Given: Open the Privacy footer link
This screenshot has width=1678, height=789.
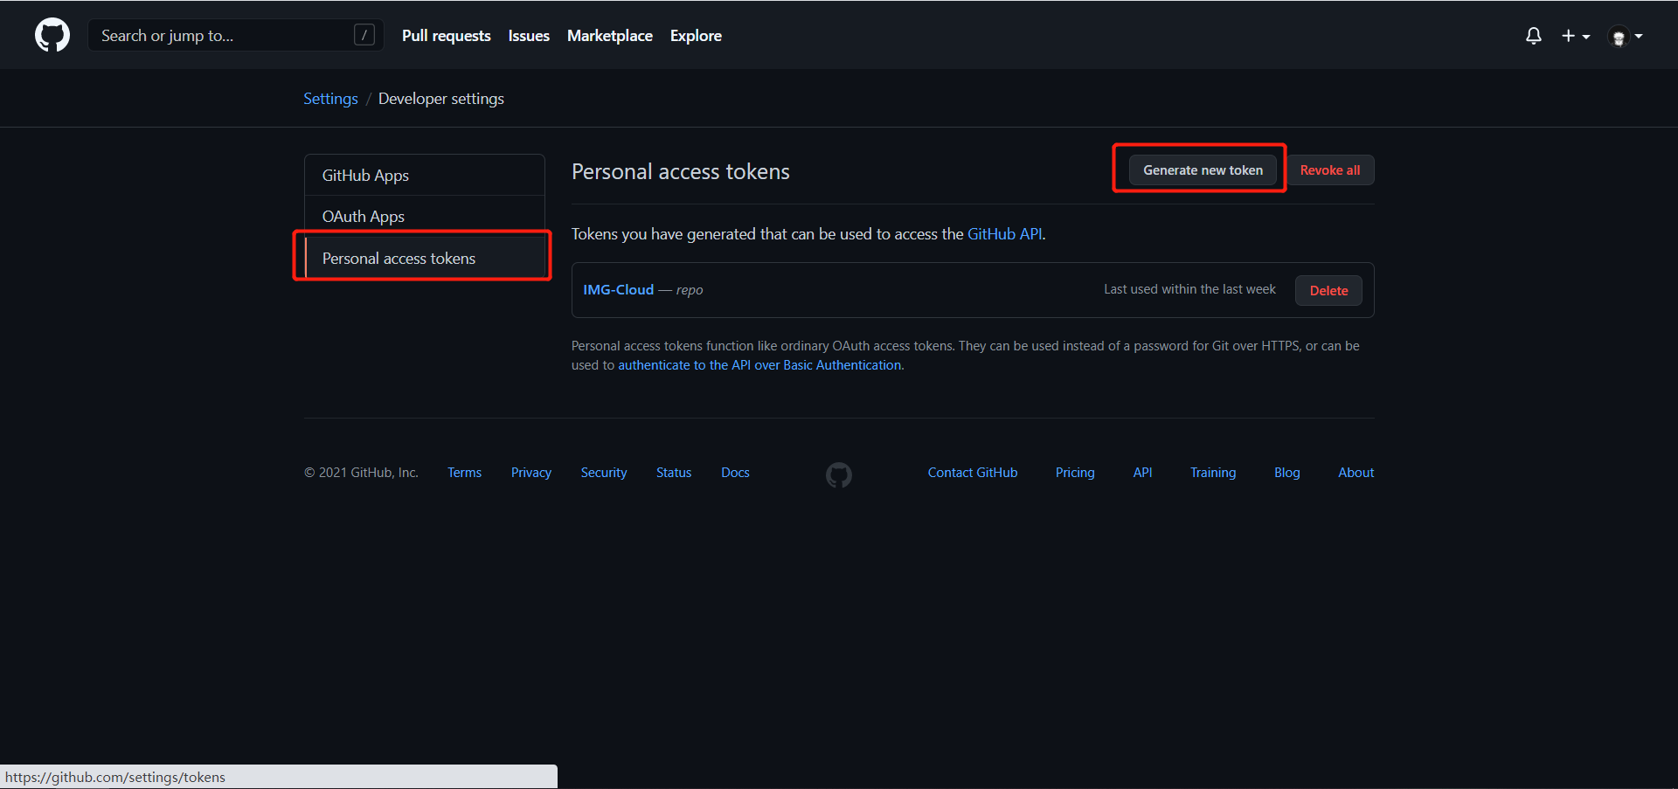Looking at the screenshot, I should 531,473.
